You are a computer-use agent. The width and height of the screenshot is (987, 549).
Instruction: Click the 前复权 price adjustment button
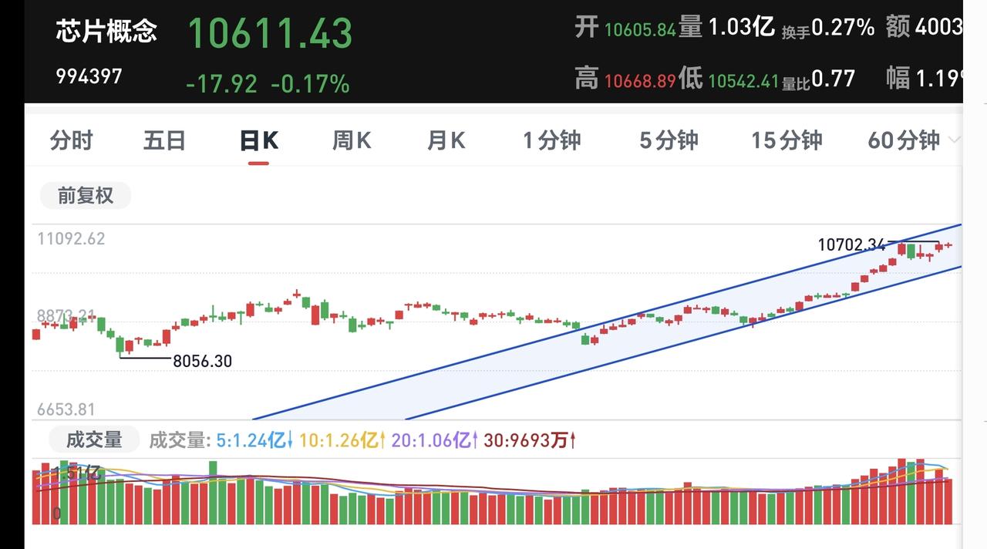(x=86, y=196)
